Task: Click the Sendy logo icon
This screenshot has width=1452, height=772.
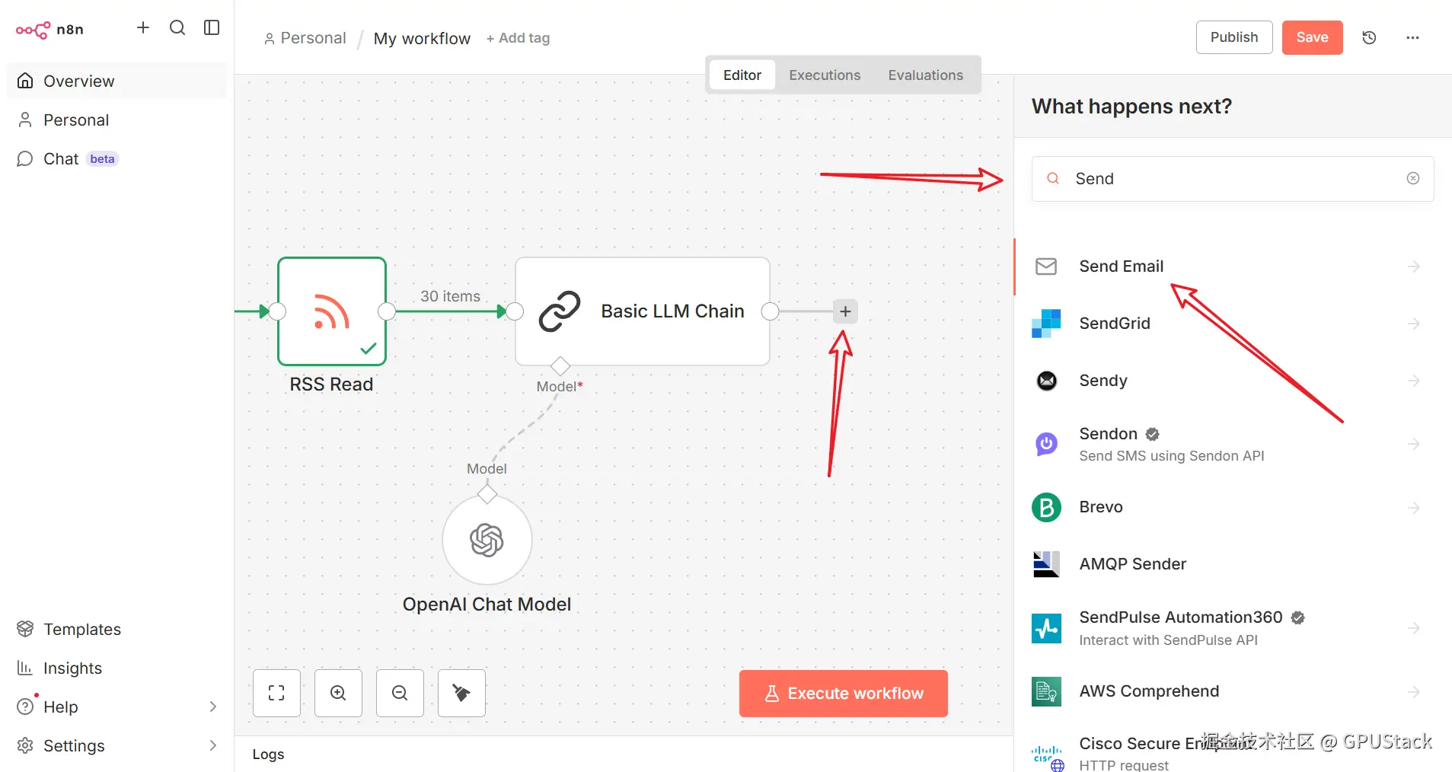Action: pos(1047,381)
